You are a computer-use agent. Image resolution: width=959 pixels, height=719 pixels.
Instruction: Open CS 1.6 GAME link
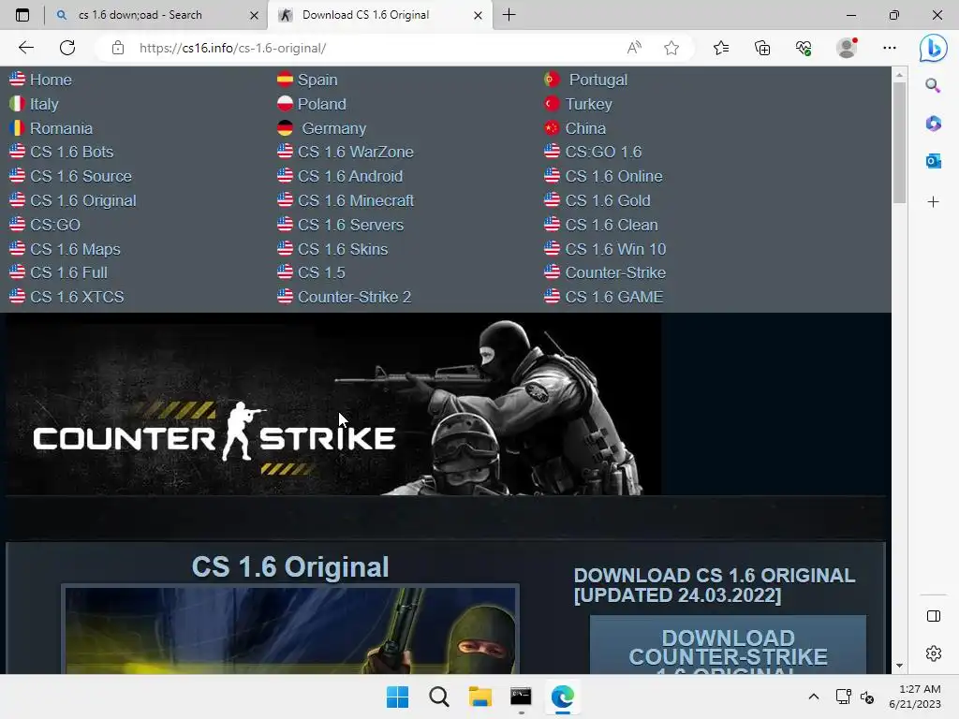tap(614, 297)
